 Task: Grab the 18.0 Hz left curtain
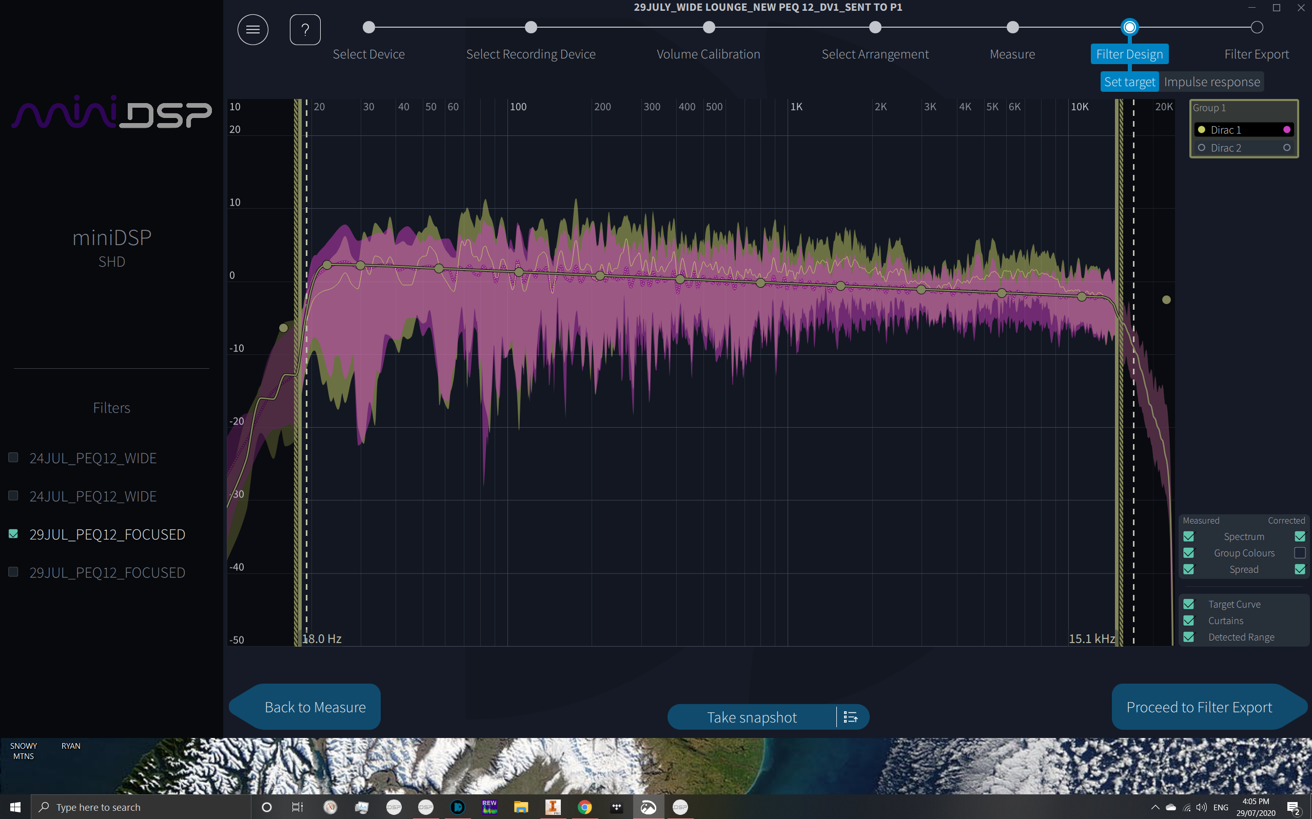pos(297,372)
